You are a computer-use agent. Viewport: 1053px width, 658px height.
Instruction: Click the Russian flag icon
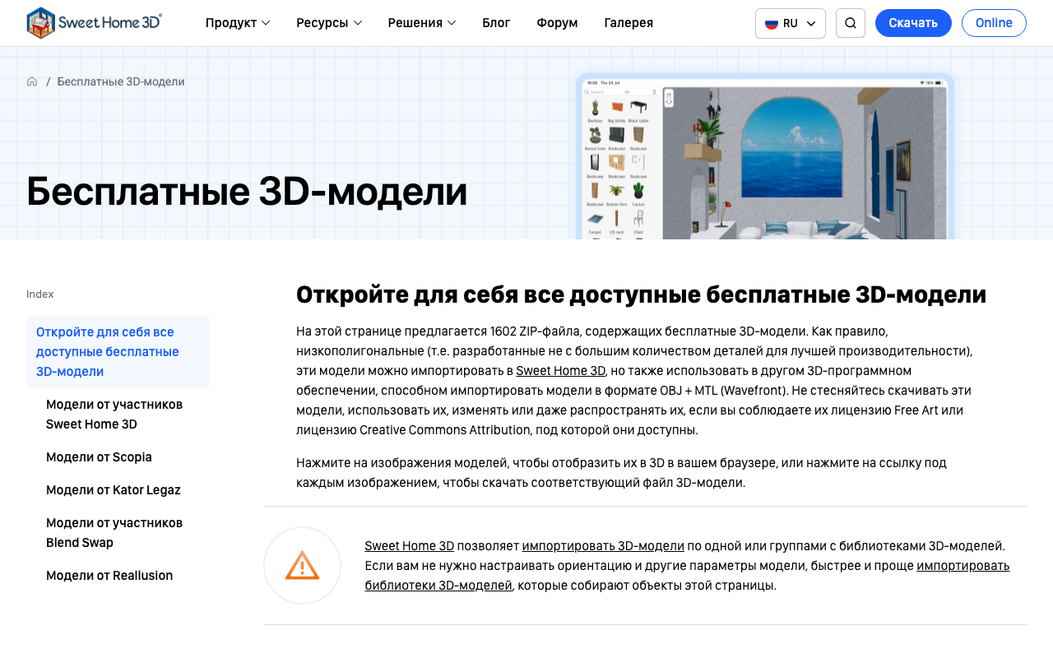pos(772,23)
